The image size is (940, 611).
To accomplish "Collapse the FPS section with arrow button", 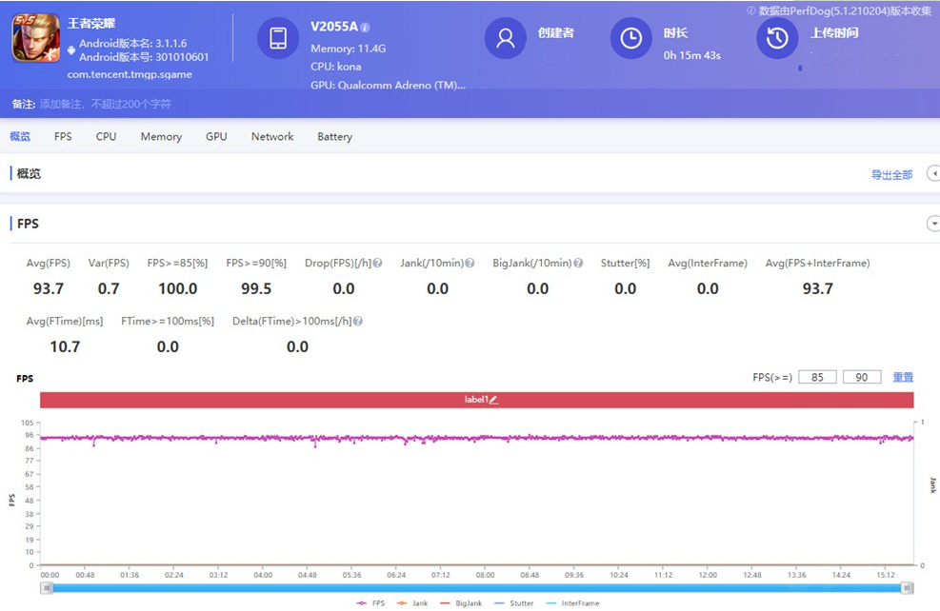I will 933,224.
